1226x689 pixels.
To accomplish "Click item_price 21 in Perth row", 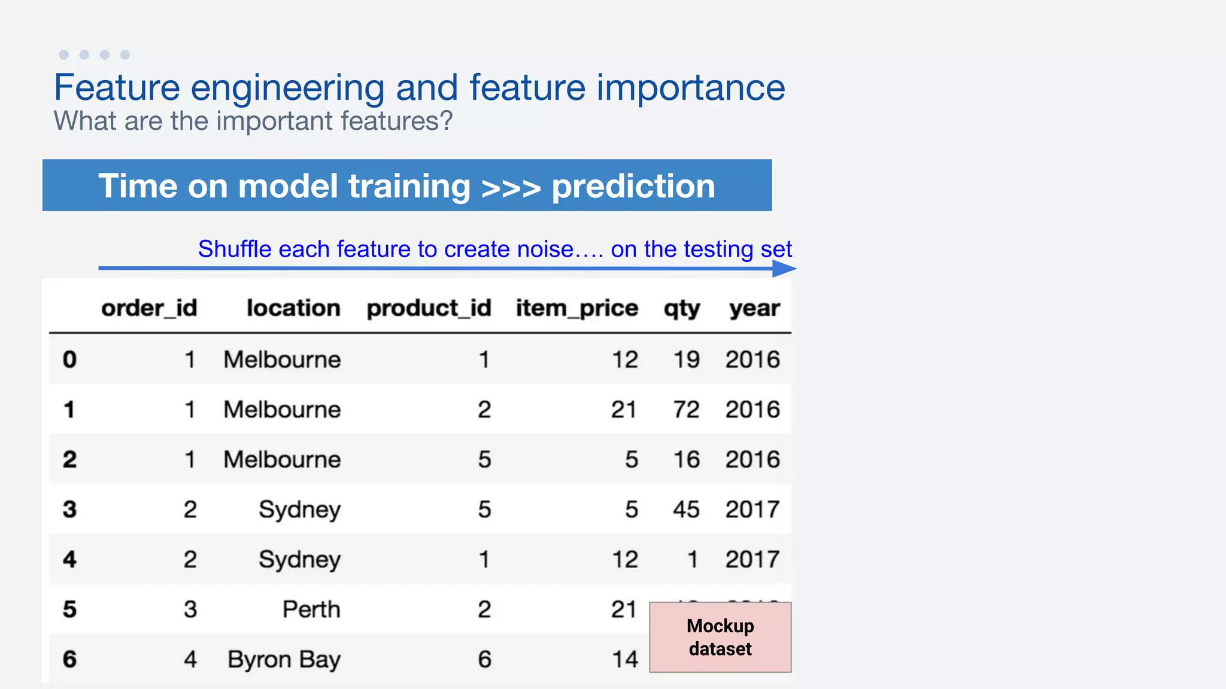I will tap(624, 609).
